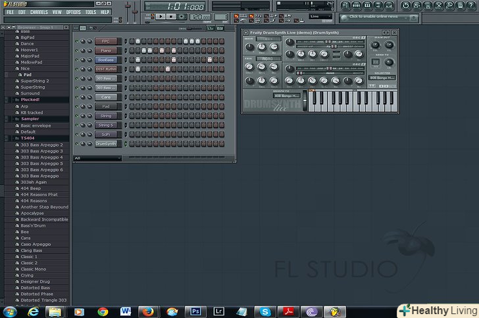Screen dimensions: 479x318
Task: Enable the first step of DIST Rythm row
Action: [x=131, y=69]
